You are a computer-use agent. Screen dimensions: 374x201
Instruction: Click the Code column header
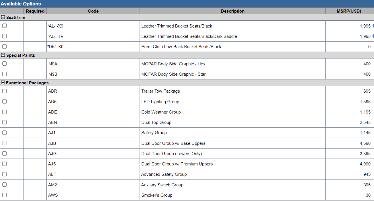point(93,11)
